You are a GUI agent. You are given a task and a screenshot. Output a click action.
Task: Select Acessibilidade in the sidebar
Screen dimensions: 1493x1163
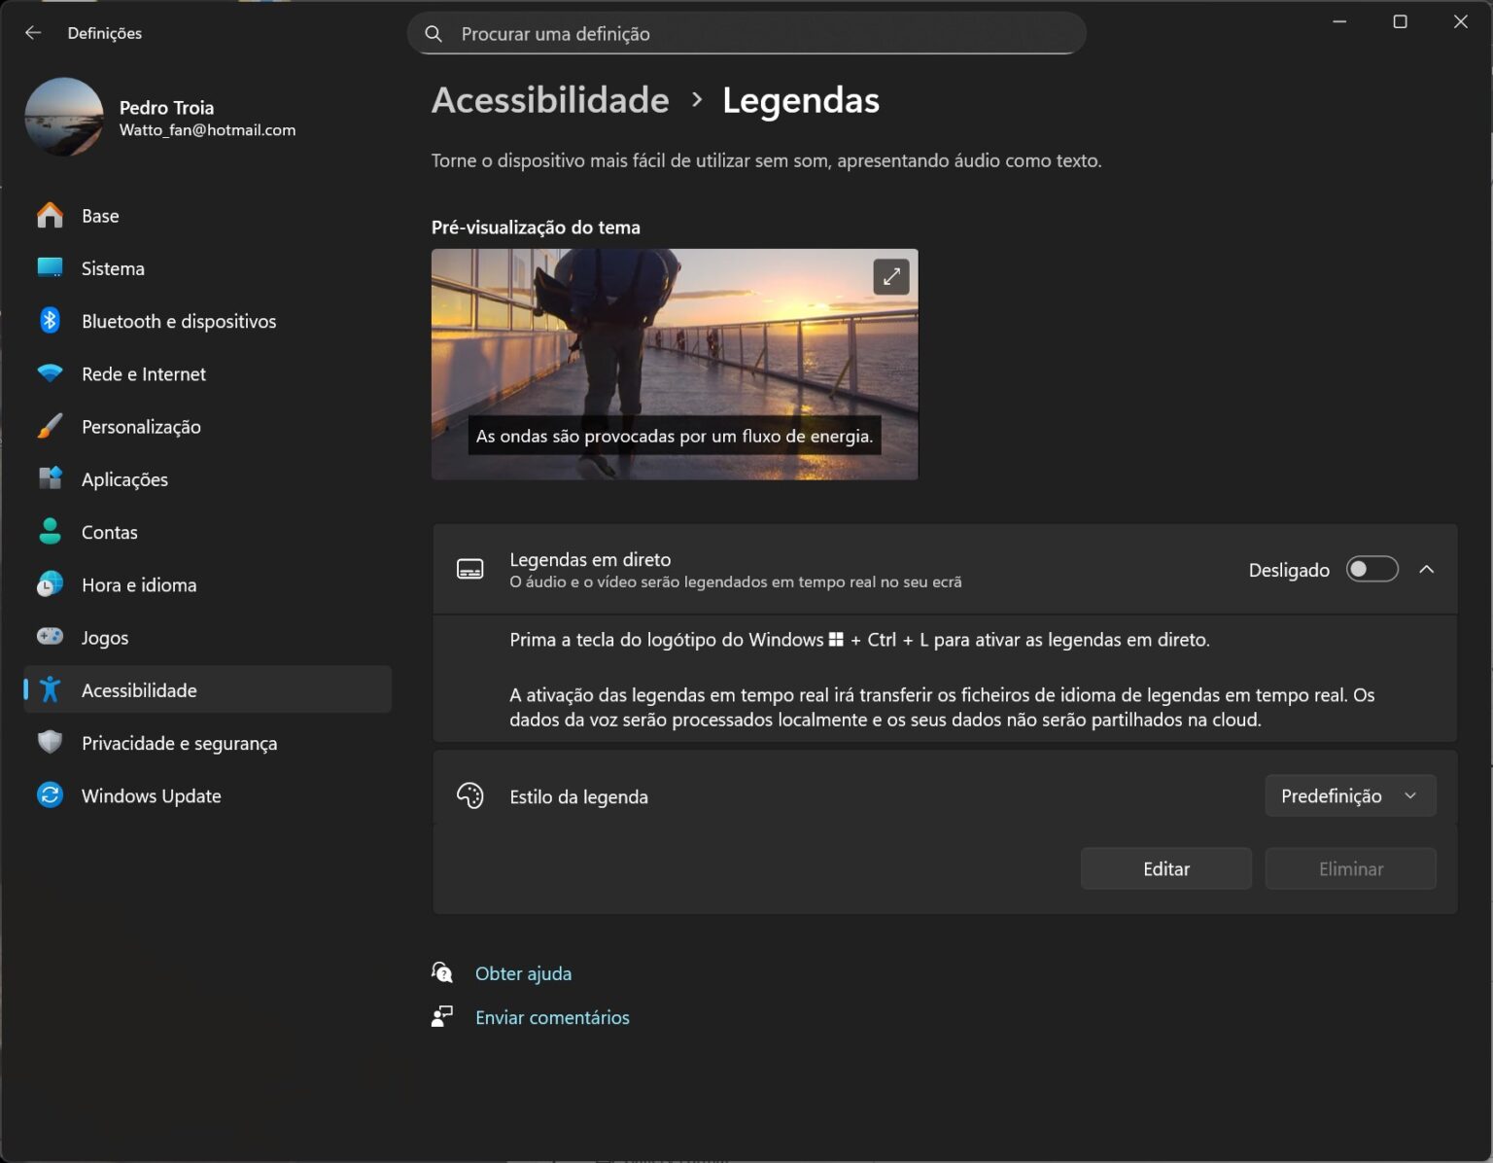pos(138,689)
